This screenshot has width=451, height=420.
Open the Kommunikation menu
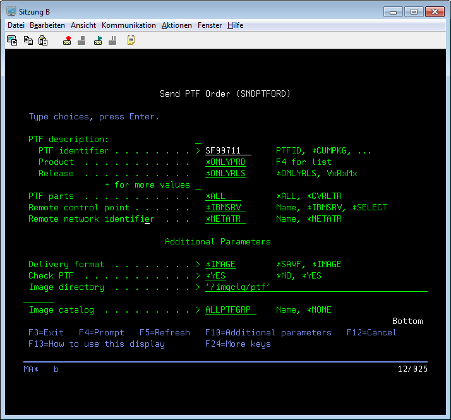pyautogui.click(x=128, y=25)
